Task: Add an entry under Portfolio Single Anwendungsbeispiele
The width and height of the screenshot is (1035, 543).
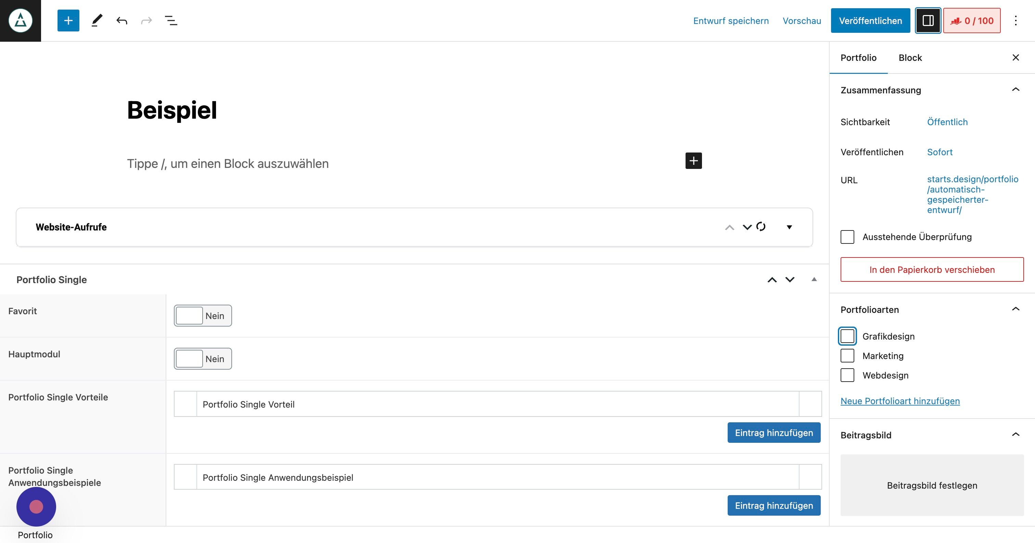Action: 774,505
